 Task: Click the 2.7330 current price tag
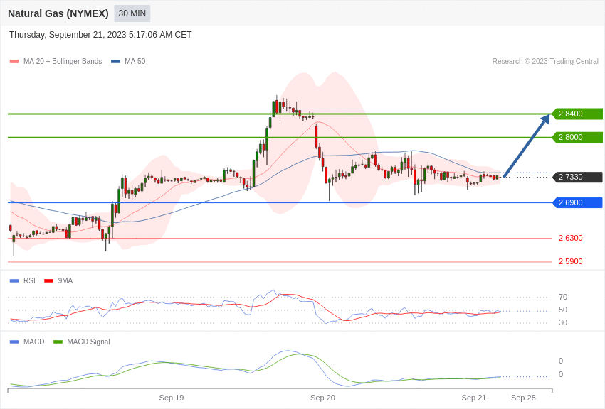(x=577, y=177)
